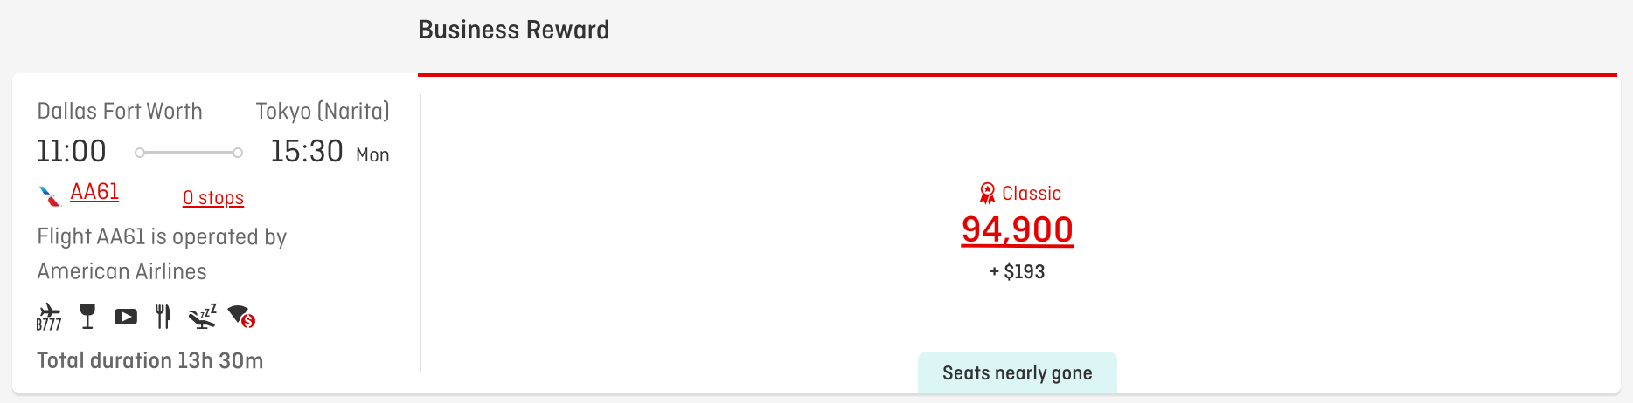Click the B777 aircraft type icon
This screenshot has height=403, width=1633.
click(x=49, y=317)
